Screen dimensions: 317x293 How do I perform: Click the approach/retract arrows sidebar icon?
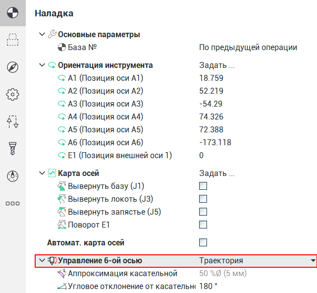[12, 121]
